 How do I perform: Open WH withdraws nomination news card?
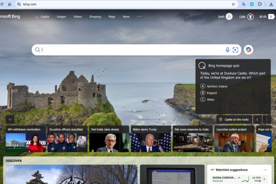26,139
